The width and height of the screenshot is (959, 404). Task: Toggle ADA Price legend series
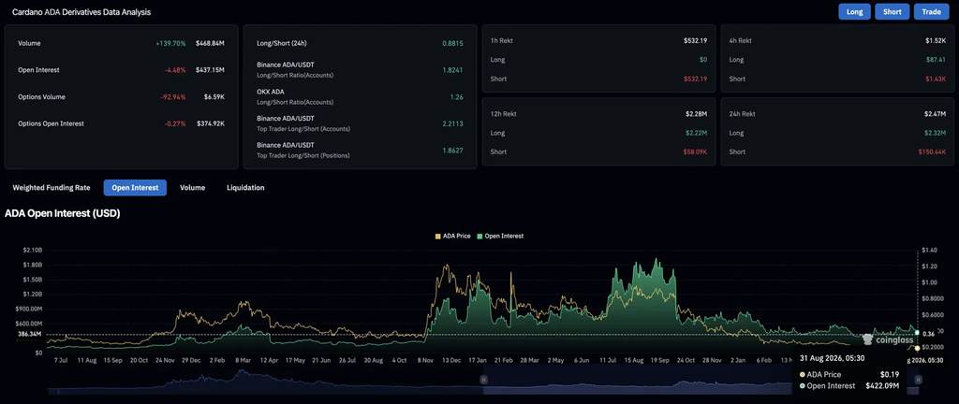pyautogui.click(x=452, y=236)
